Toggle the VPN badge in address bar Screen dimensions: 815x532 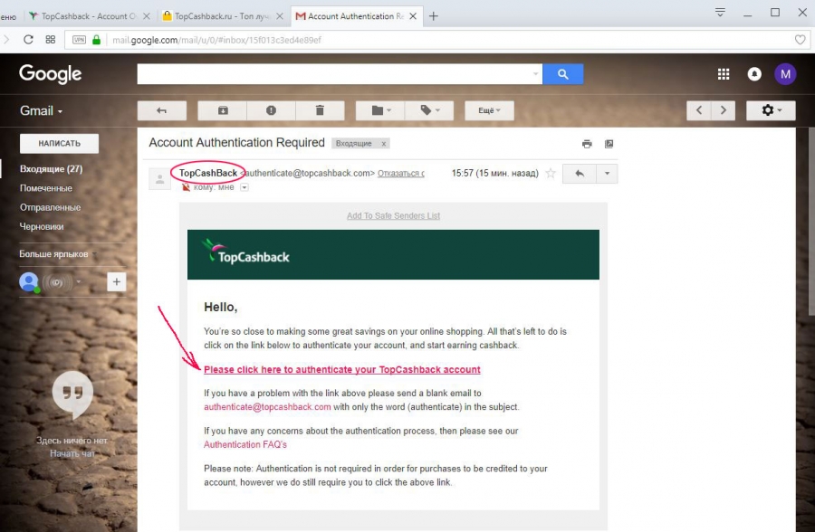click(79, 40)
